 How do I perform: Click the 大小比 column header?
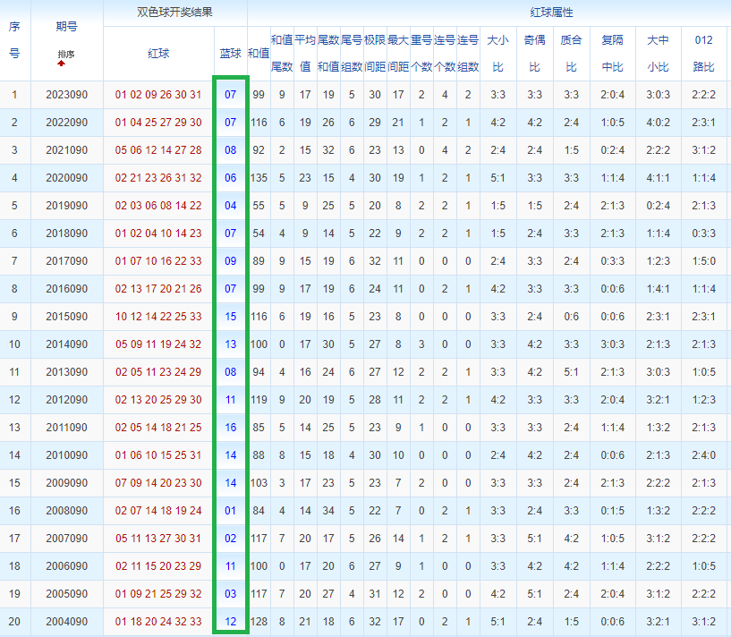click(497, 53)
